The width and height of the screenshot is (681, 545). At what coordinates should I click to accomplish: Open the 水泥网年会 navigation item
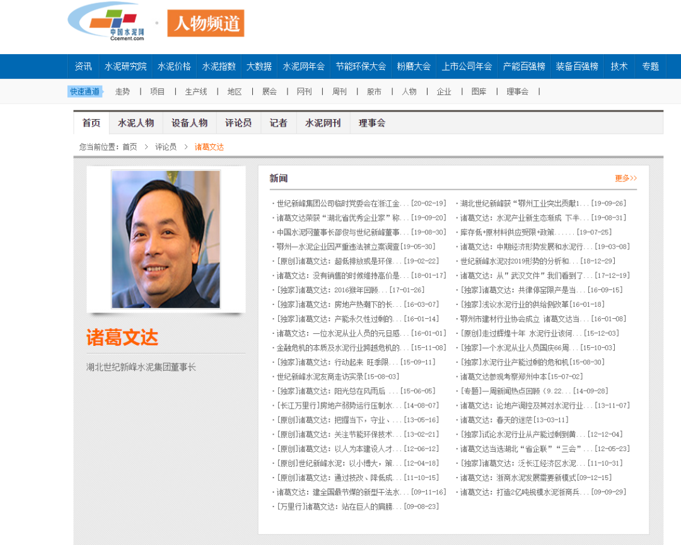point(303,66)
